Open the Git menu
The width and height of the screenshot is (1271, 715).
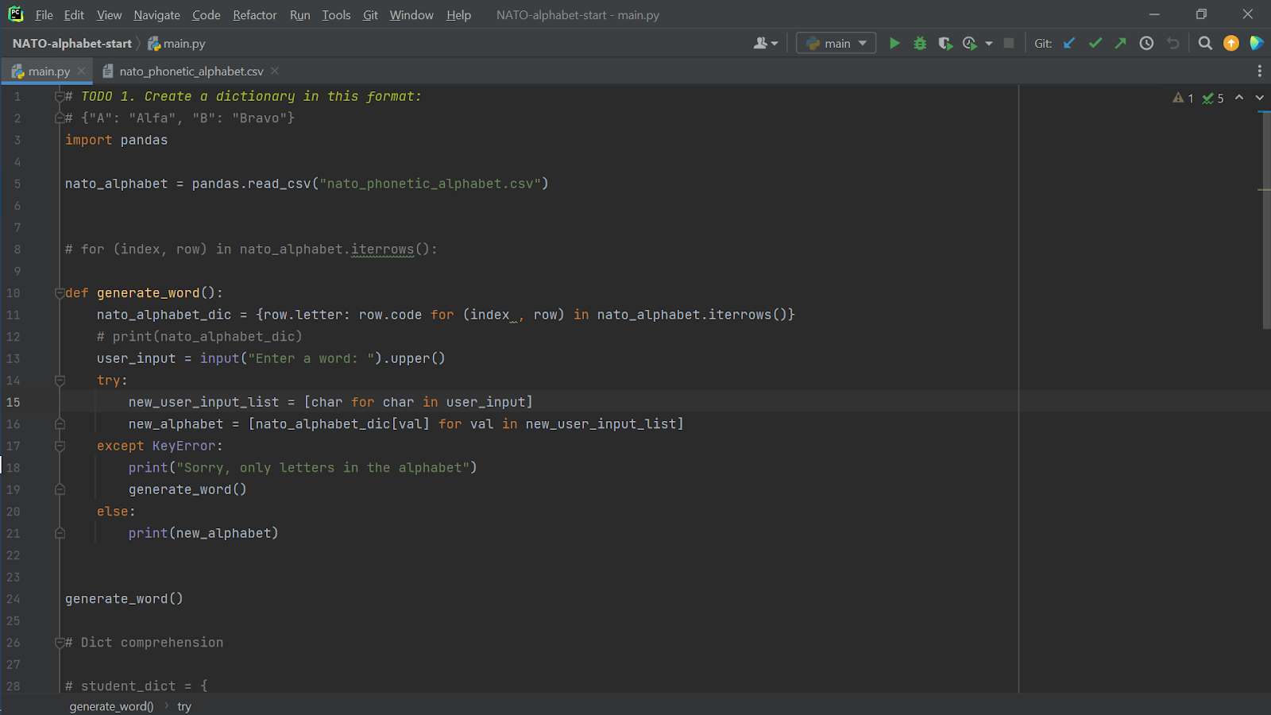coord(370,15)
